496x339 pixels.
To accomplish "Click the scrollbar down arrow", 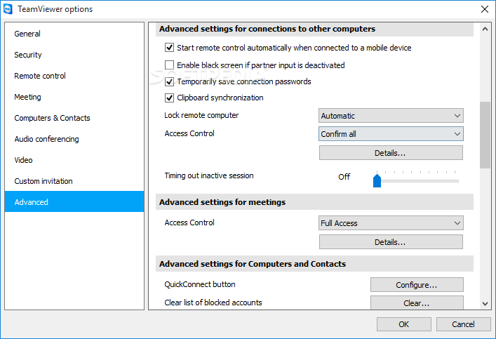I will pos(485,303).
